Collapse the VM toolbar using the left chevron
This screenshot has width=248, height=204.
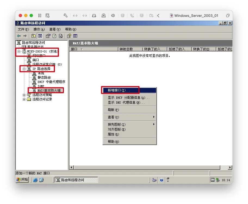[158, 16]
